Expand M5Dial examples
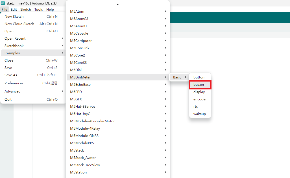The image size is (290, 178). point(118,70)
